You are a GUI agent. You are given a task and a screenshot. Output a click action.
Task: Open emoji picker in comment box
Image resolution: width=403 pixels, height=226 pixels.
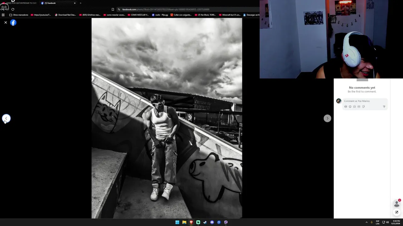pyautogui.click(x=350, y=107)
